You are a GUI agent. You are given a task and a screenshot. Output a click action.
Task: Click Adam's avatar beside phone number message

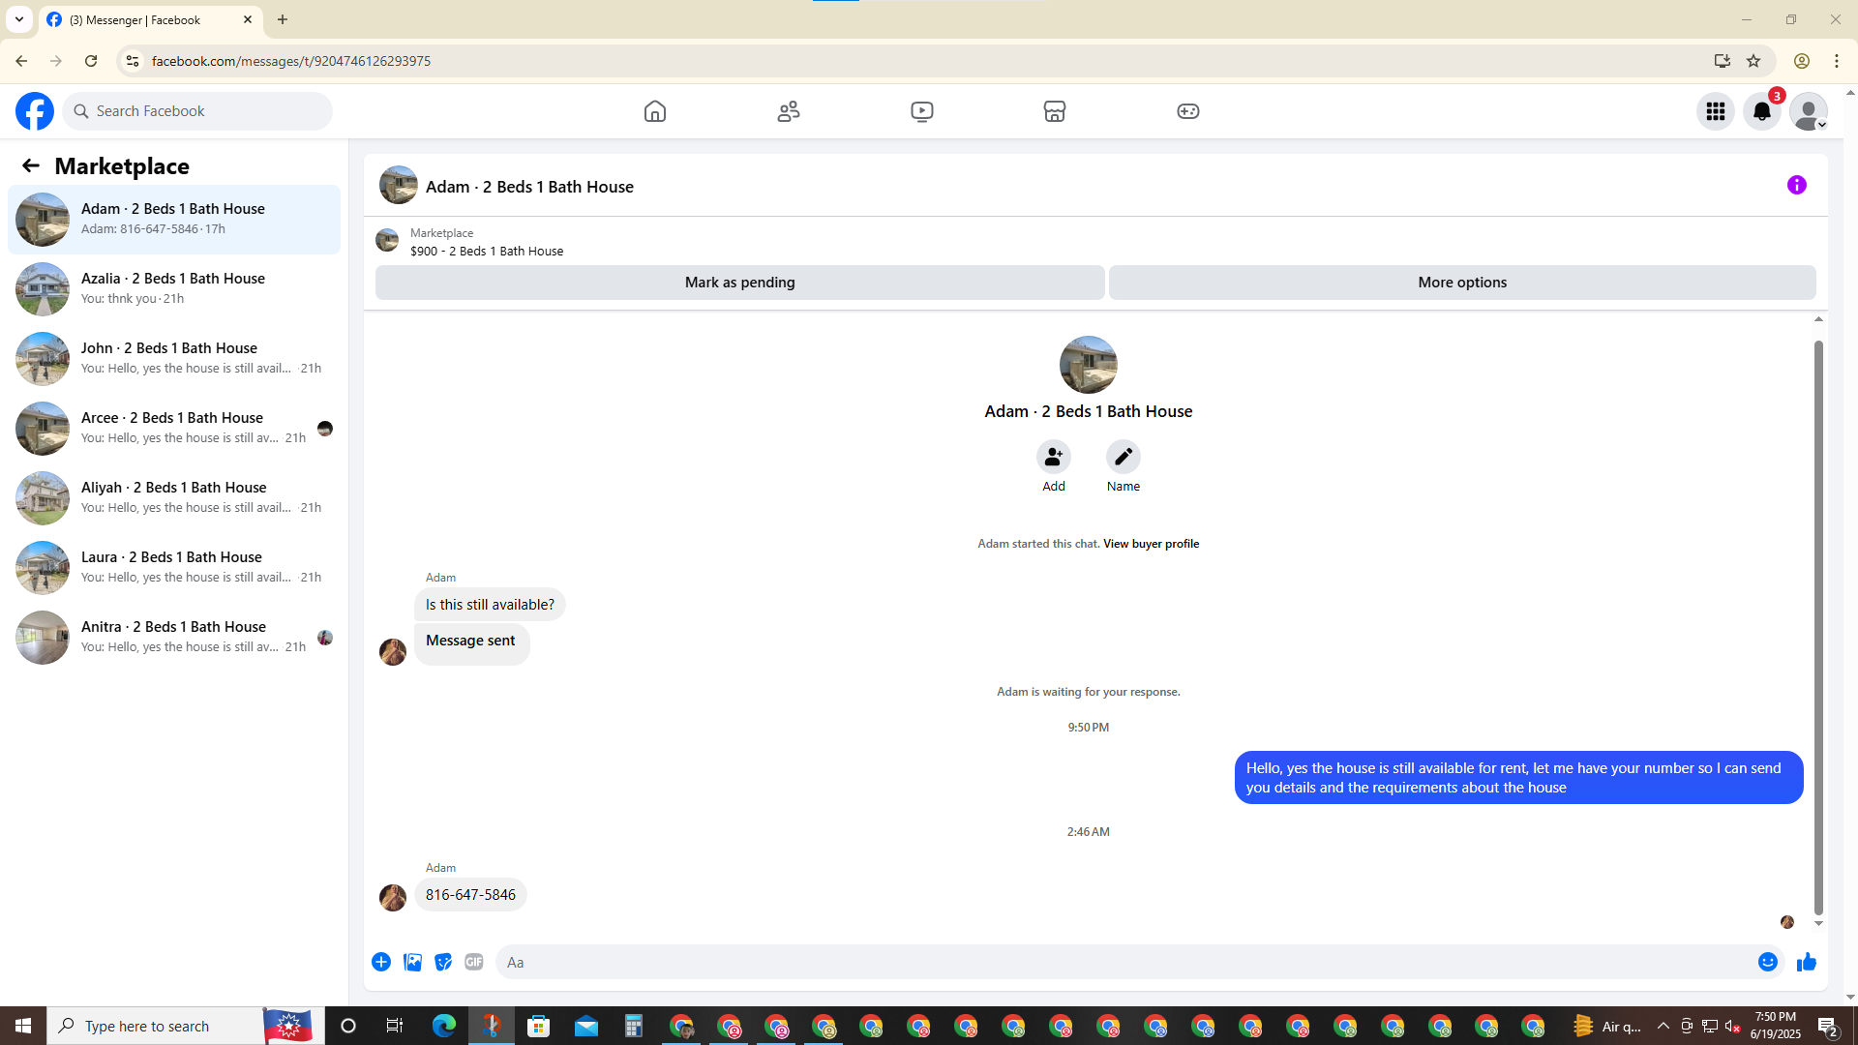pos(393,898)
